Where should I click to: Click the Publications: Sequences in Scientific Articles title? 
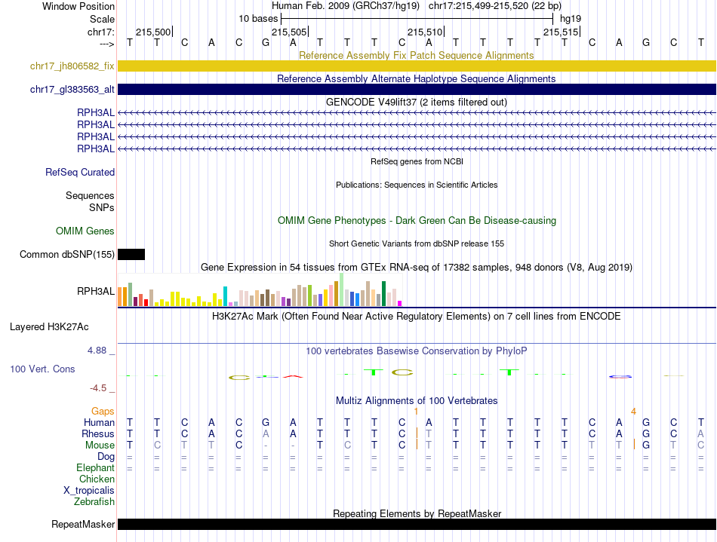[x=417, y=185]
